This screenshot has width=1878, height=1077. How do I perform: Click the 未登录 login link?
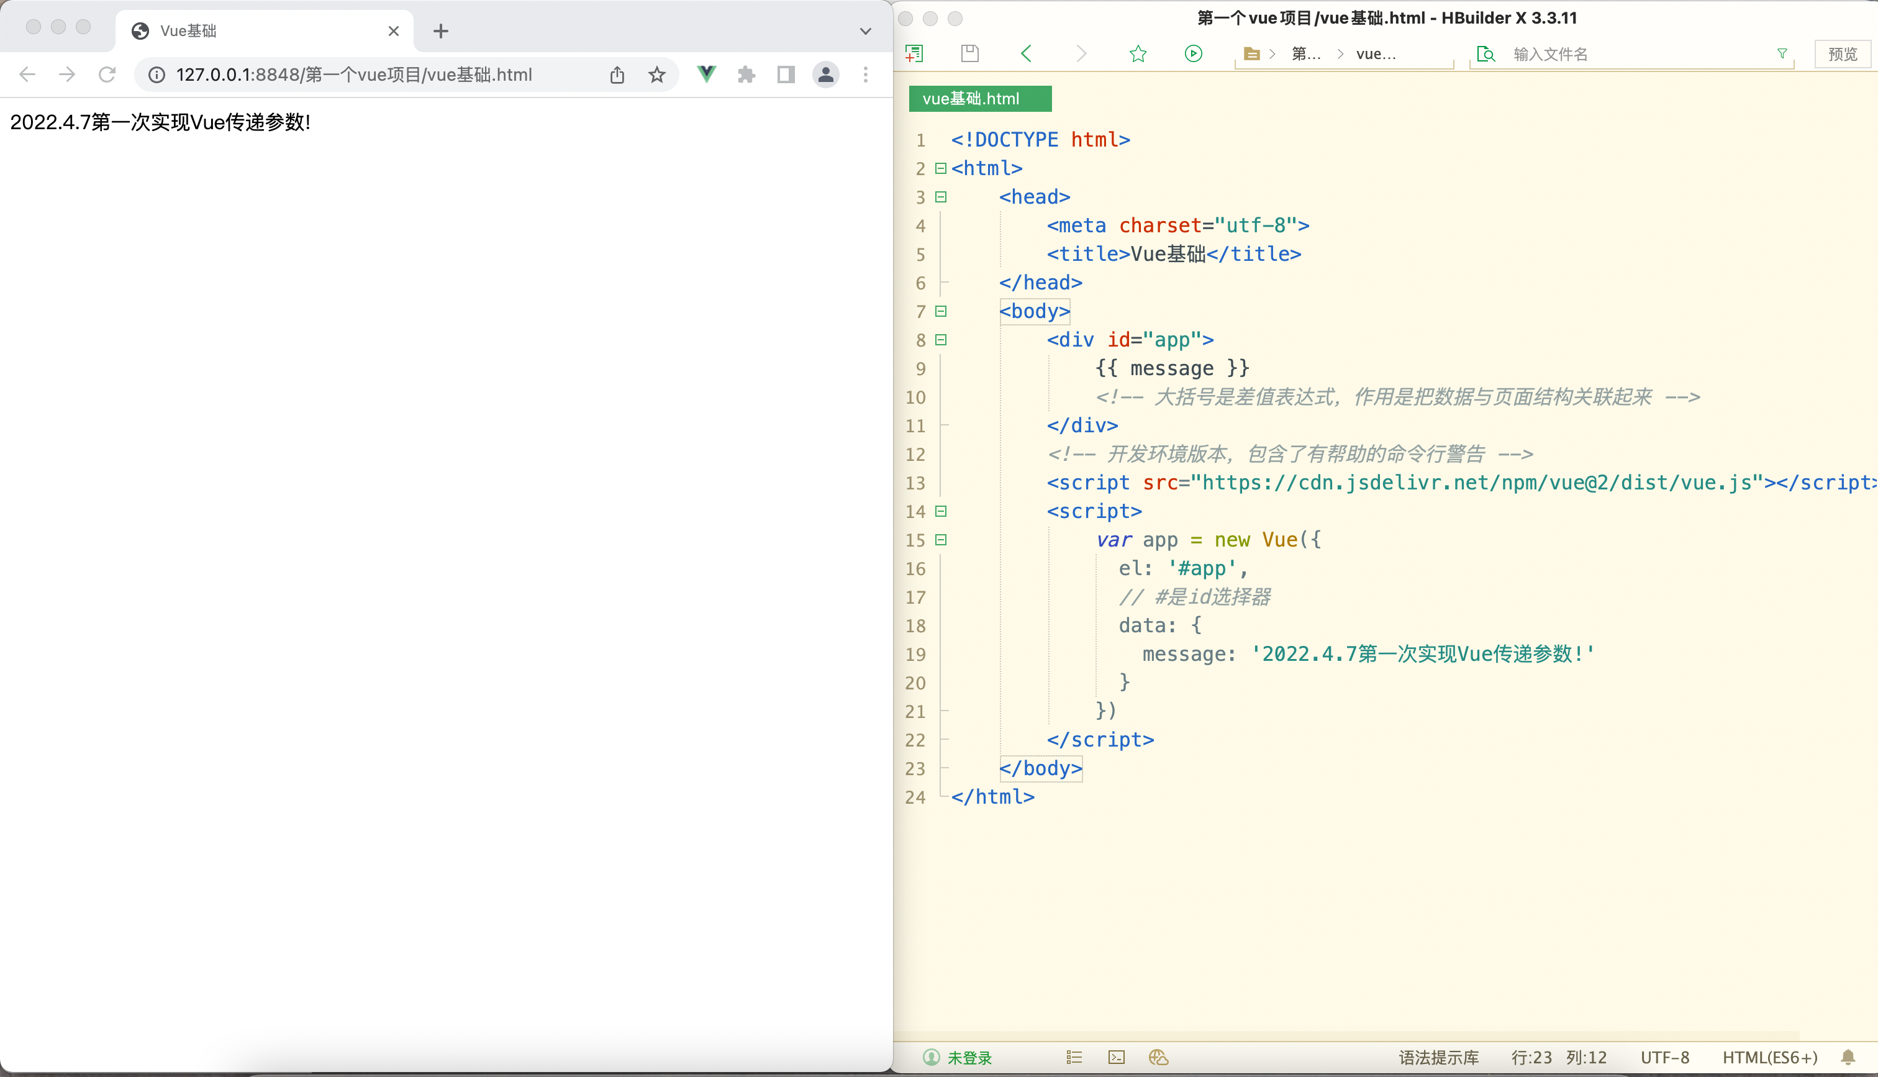pos(969,1057)
